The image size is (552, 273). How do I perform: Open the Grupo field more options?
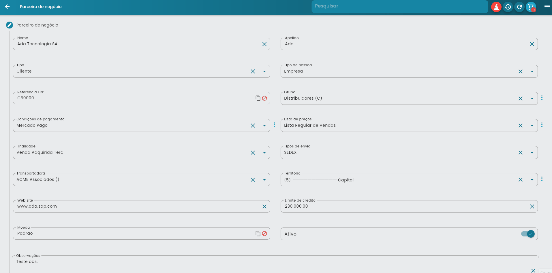pyautogui.click(x=542, y=98)
